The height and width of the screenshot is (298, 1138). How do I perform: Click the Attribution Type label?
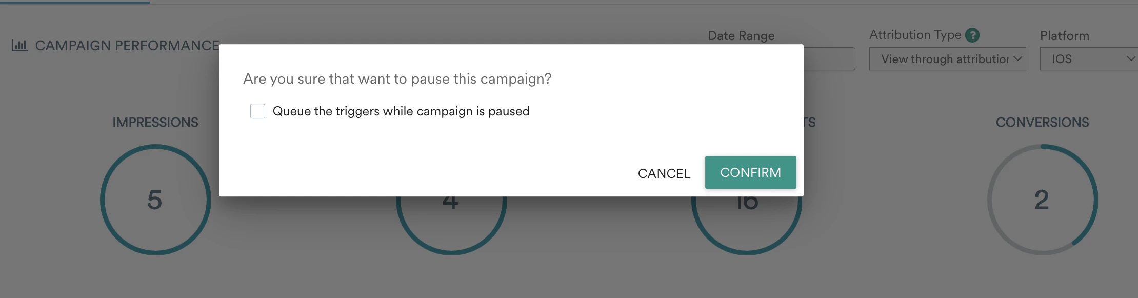(916, 34)
